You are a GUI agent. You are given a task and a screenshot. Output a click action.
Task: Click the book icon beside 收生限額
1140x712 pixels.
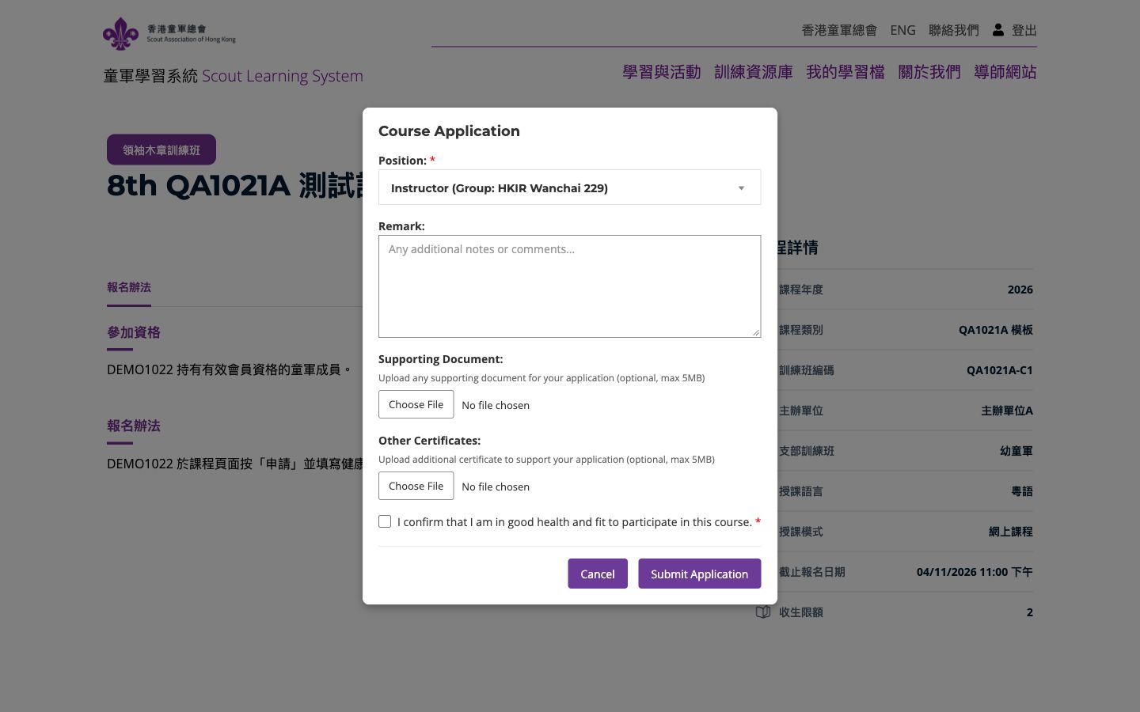[x=763, y=612]
